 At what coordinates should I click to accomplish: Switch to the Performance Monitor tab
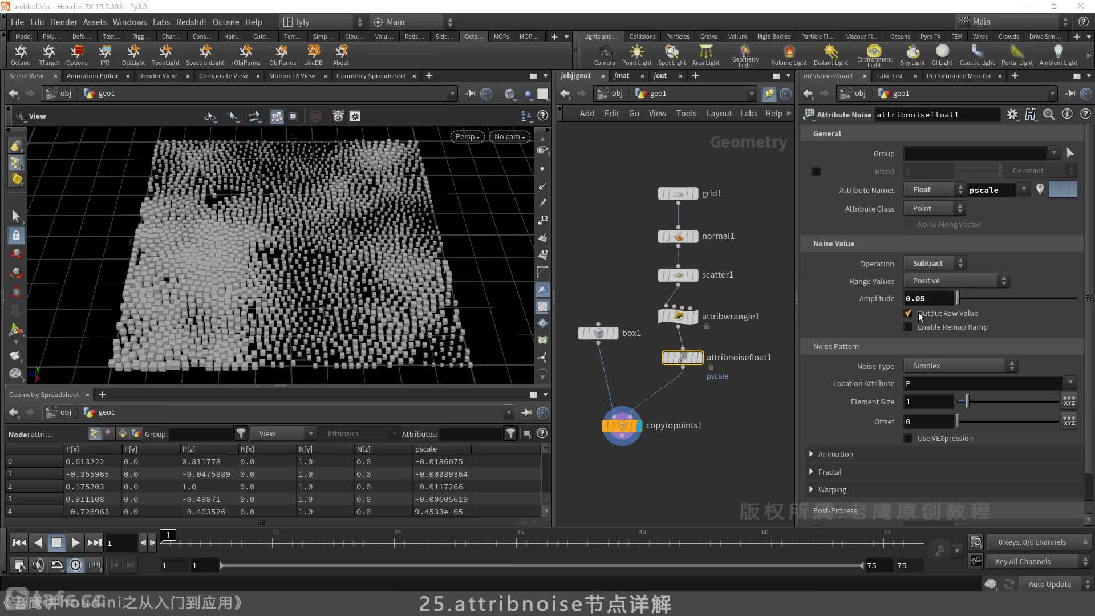pyautogui.click(x=959, y=76)
